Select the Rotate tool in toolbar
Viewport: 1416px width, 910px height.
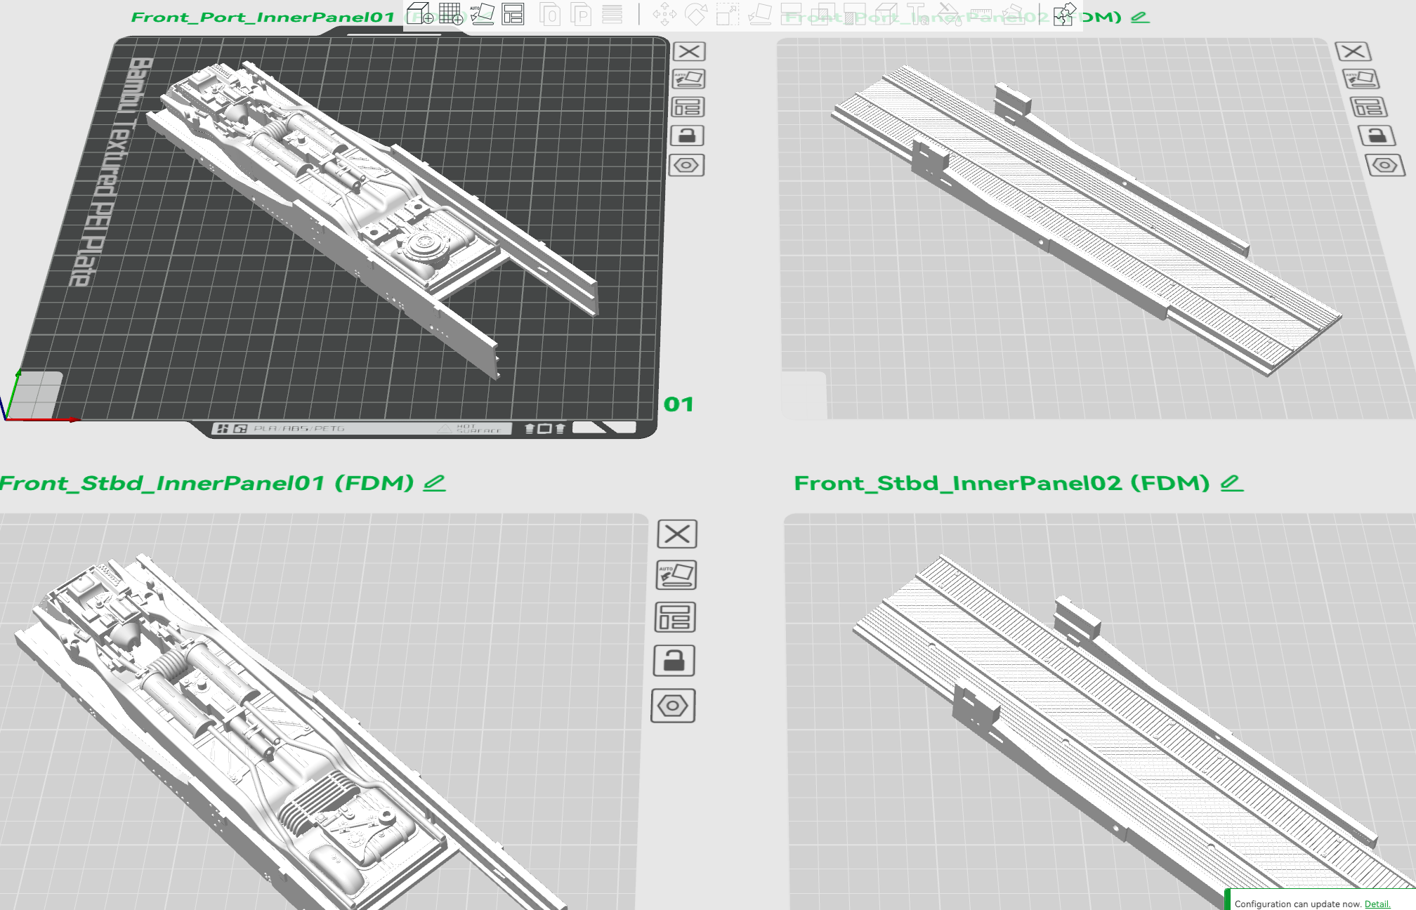pos(696,14)
